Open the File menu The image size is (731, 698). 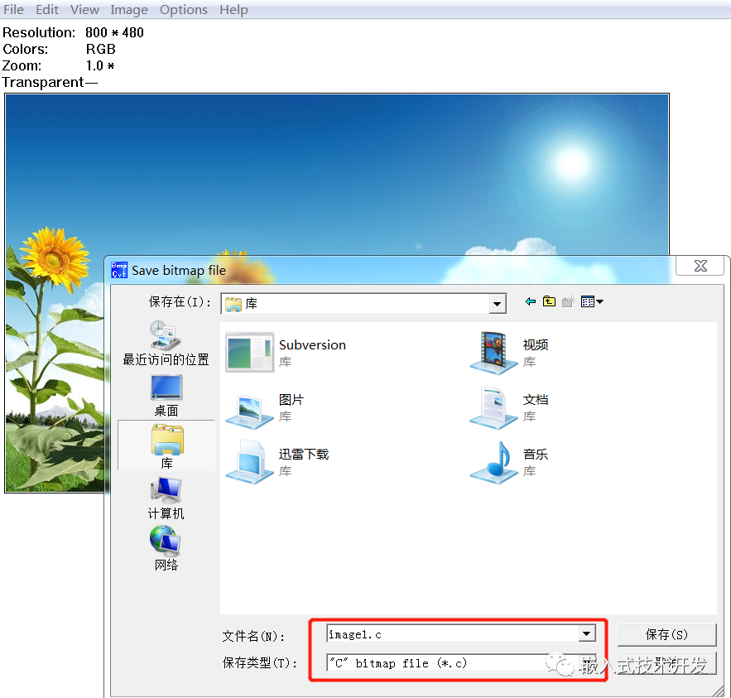(x=13, y=9)
